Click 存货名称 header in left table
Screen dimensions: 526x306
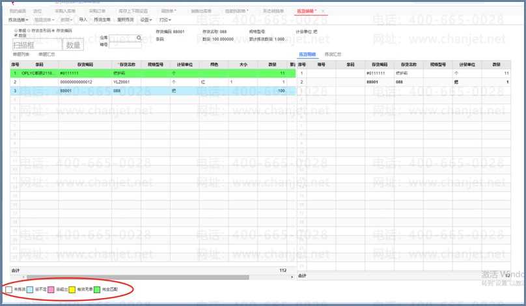coord(126,64)
